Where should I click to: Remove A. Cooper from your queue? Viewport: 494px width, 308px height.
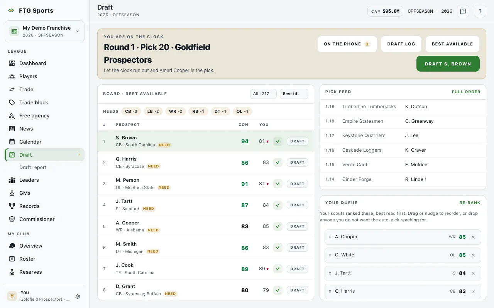473,237
